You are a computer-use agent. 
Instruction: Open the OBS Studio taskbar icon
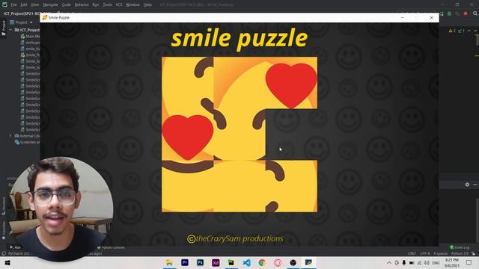coord(293,262)
